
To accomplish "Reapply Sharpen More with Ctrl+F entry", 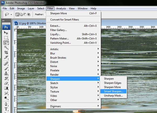I will click(x=73, y=13).
